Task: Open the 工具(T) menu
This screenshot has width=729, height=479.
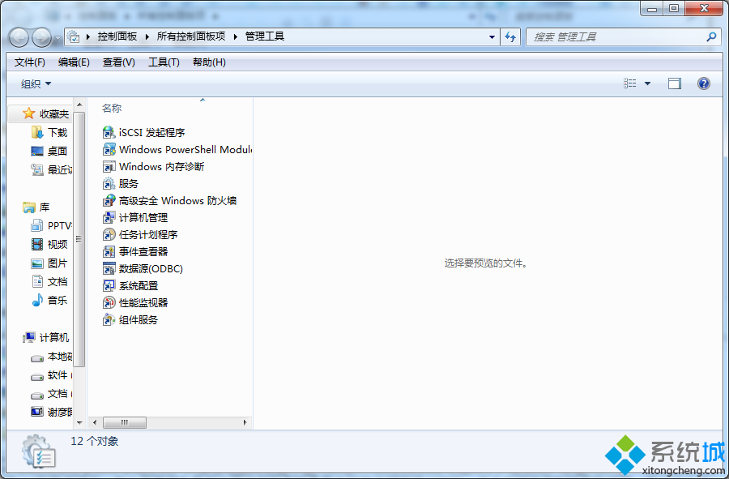Action: [x=164, y=62]
